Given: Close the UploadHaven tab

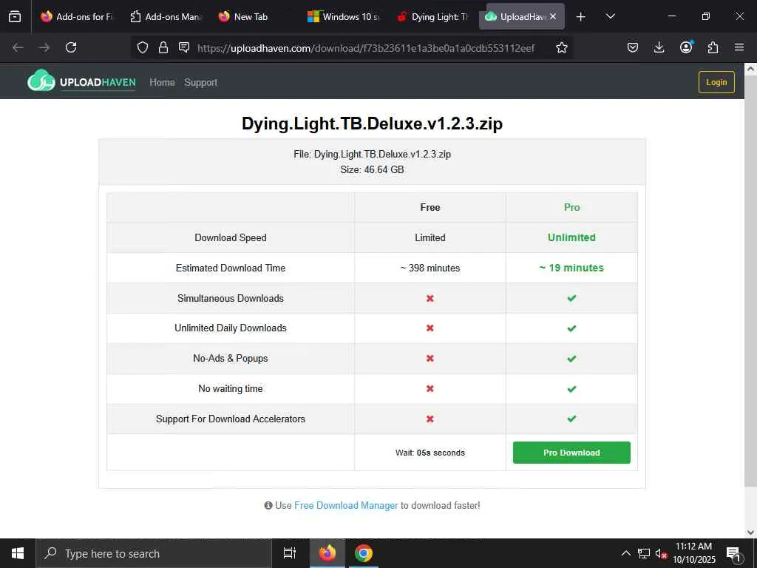Looking at the screenshot, I should [553, 16].
